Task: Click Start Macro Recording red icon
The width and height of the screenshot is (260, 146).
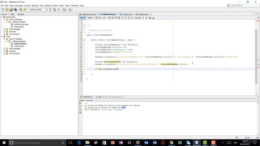Action: point(143,18)
